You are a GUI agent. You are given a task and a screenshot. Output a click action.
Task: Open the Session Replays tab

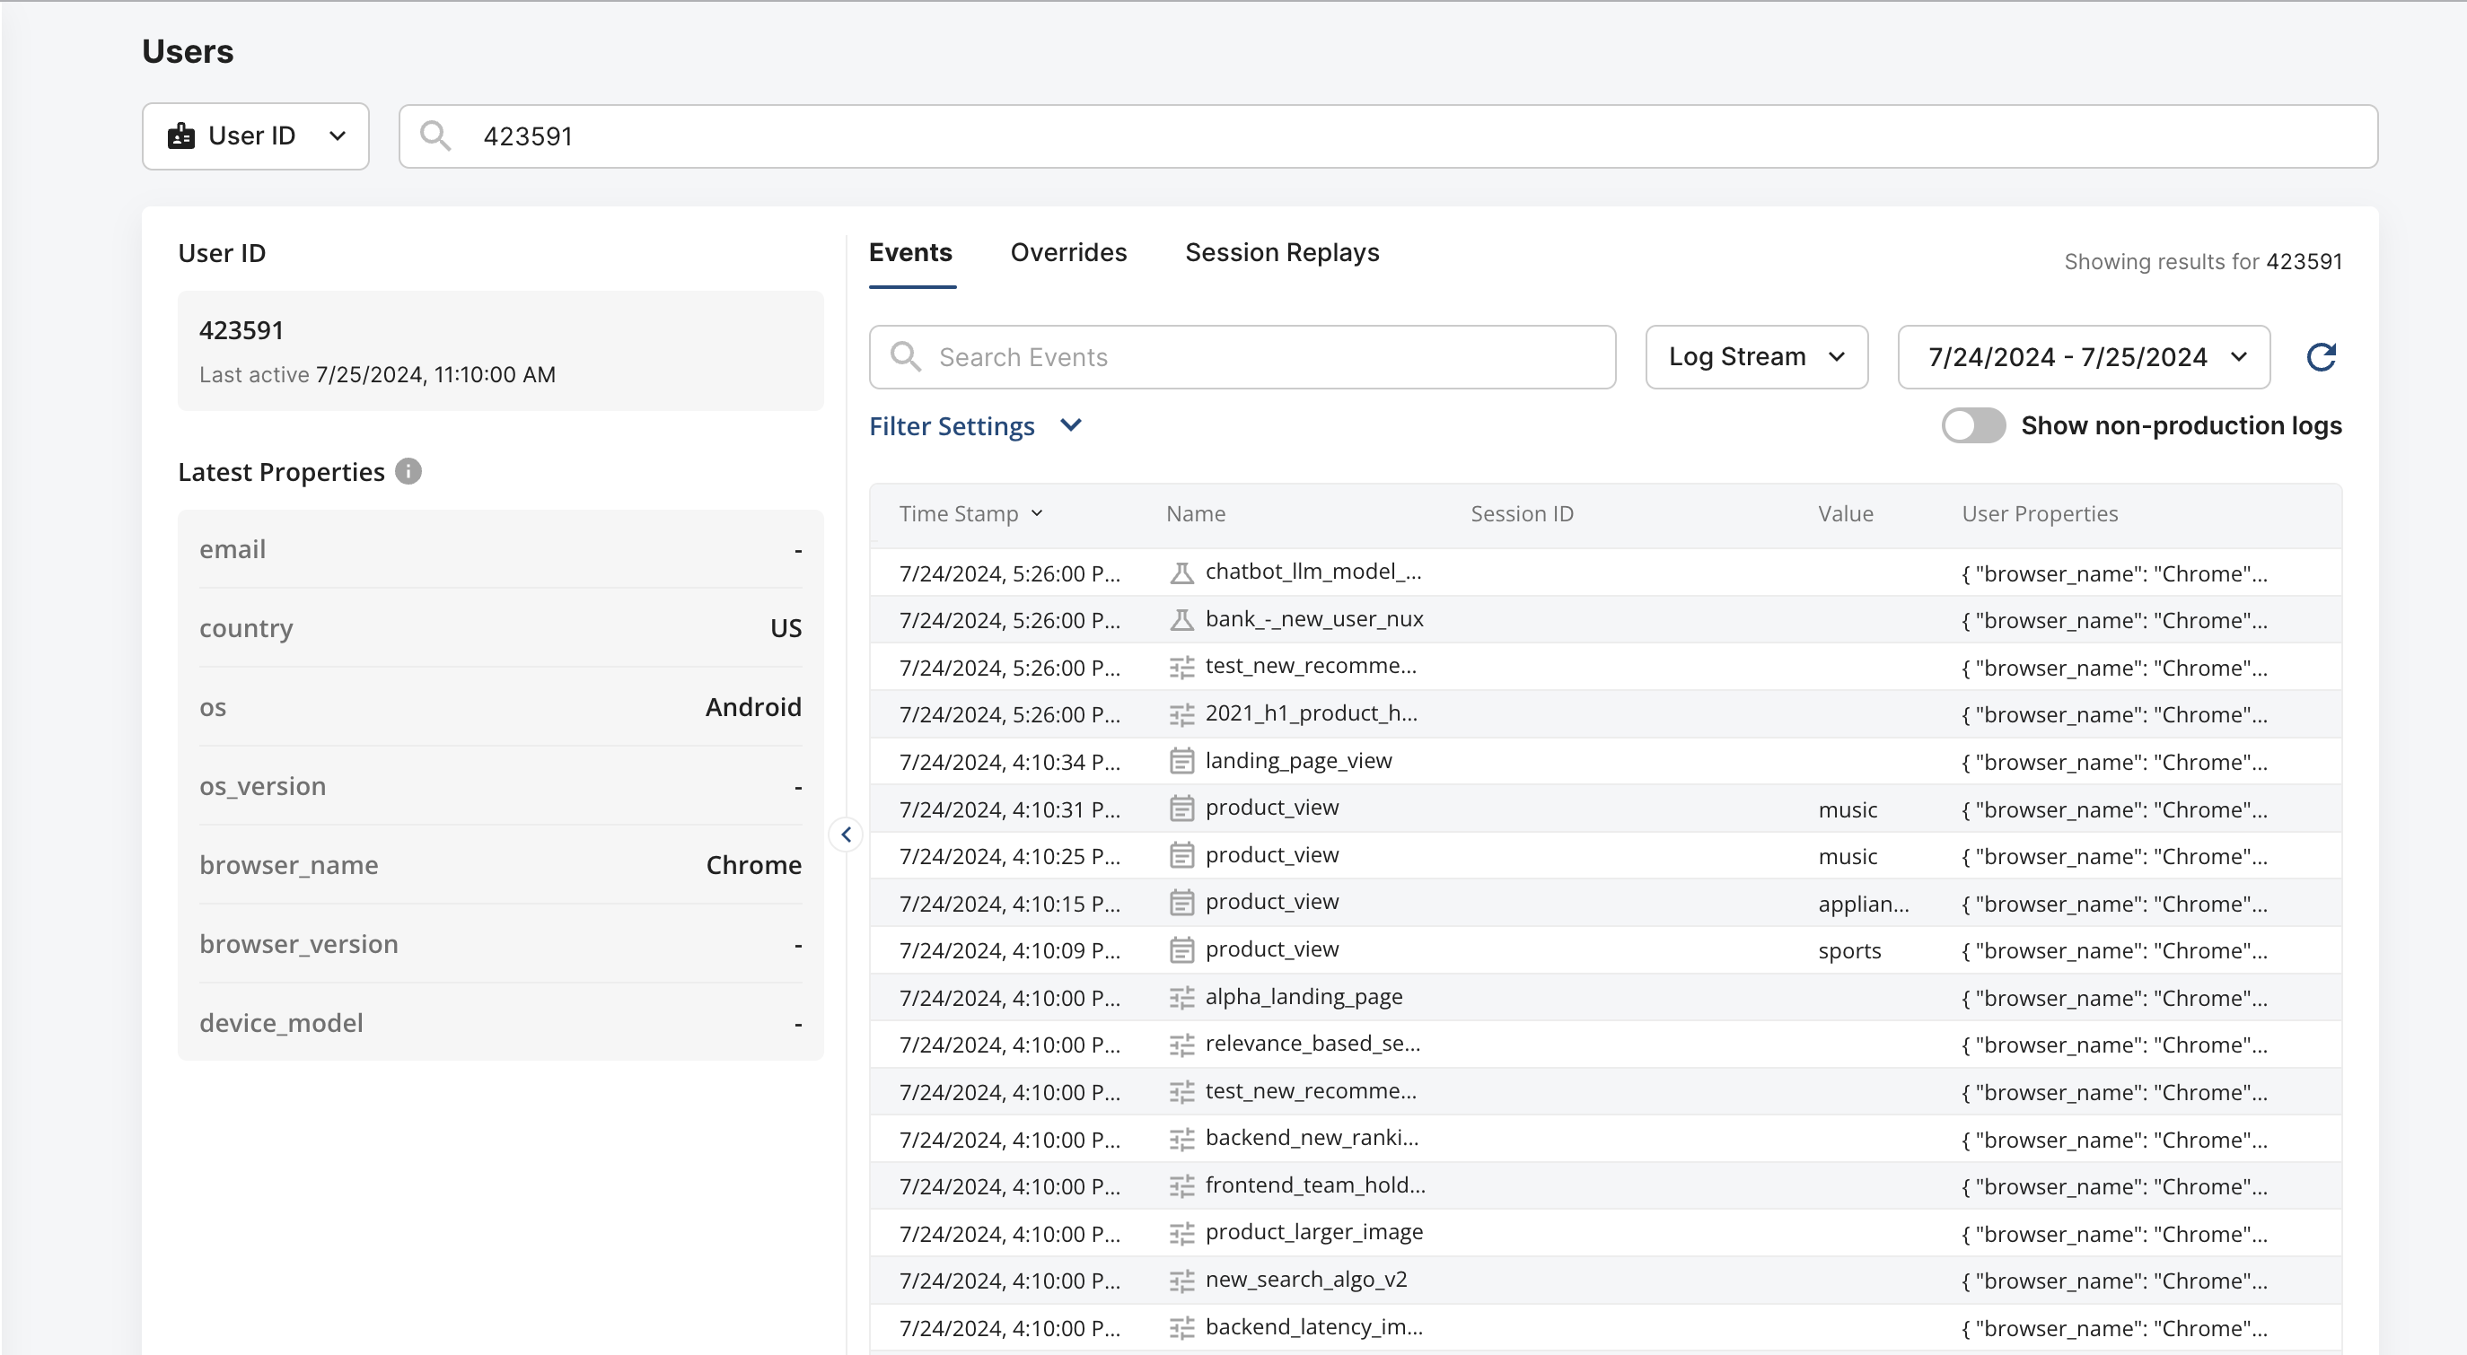pyautogui.click(x=1281, y=253)
